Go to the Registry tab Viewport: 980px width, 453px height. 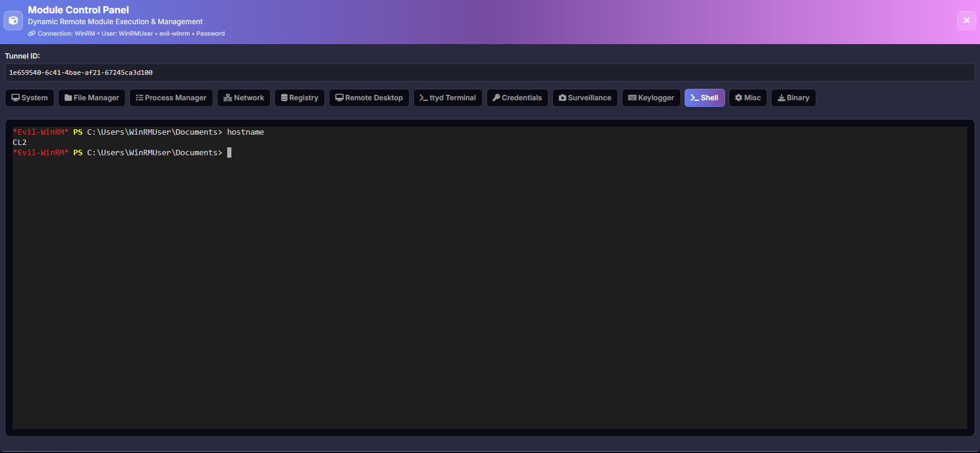pos(300,98)
